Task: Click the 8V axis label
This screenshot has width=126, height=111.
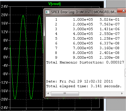Action: (6, 40)
